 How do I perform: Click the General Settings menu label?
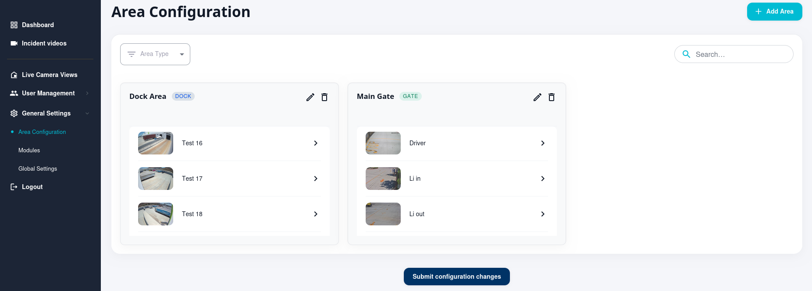46,113
